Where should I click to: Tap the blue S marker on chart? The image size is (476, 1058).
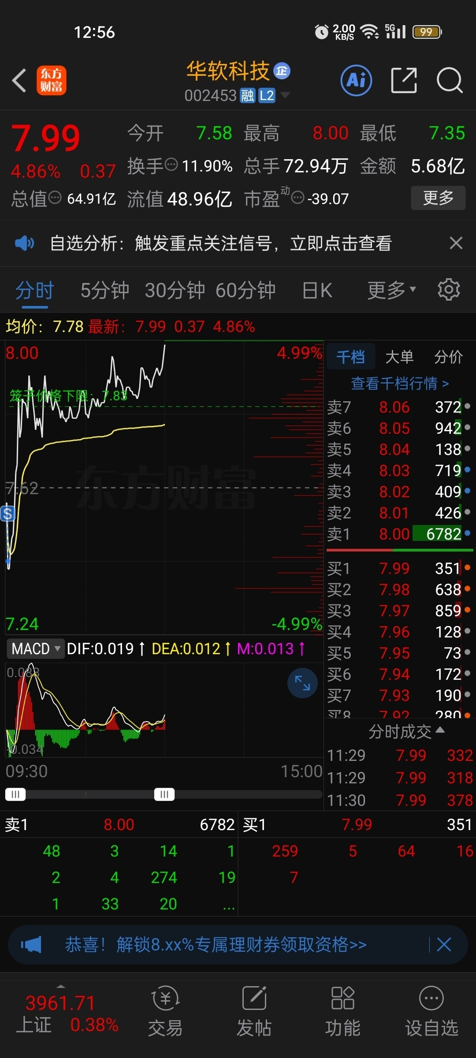click(7, 514)
